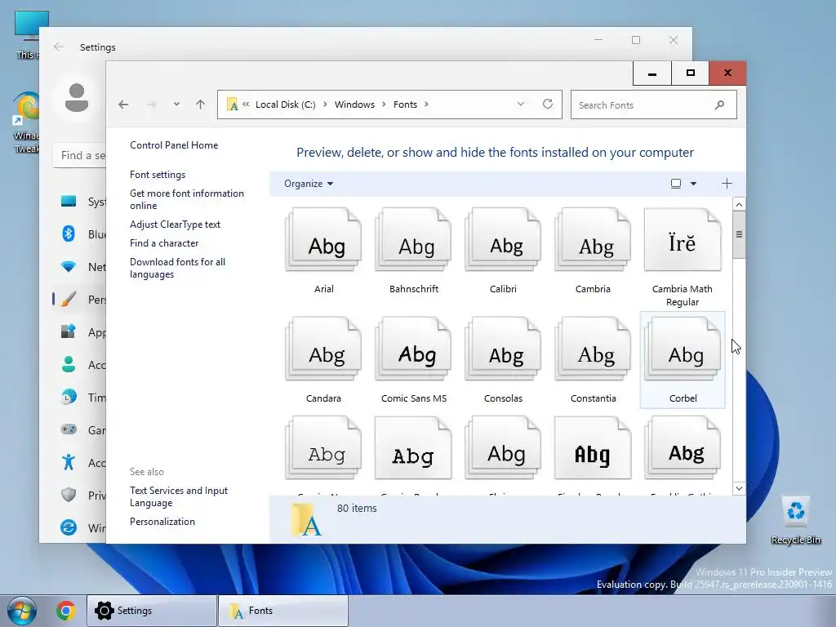Expand chevron after Fonts breadcrumb
This screenshot has height=627, width=836.
(426, 104)
